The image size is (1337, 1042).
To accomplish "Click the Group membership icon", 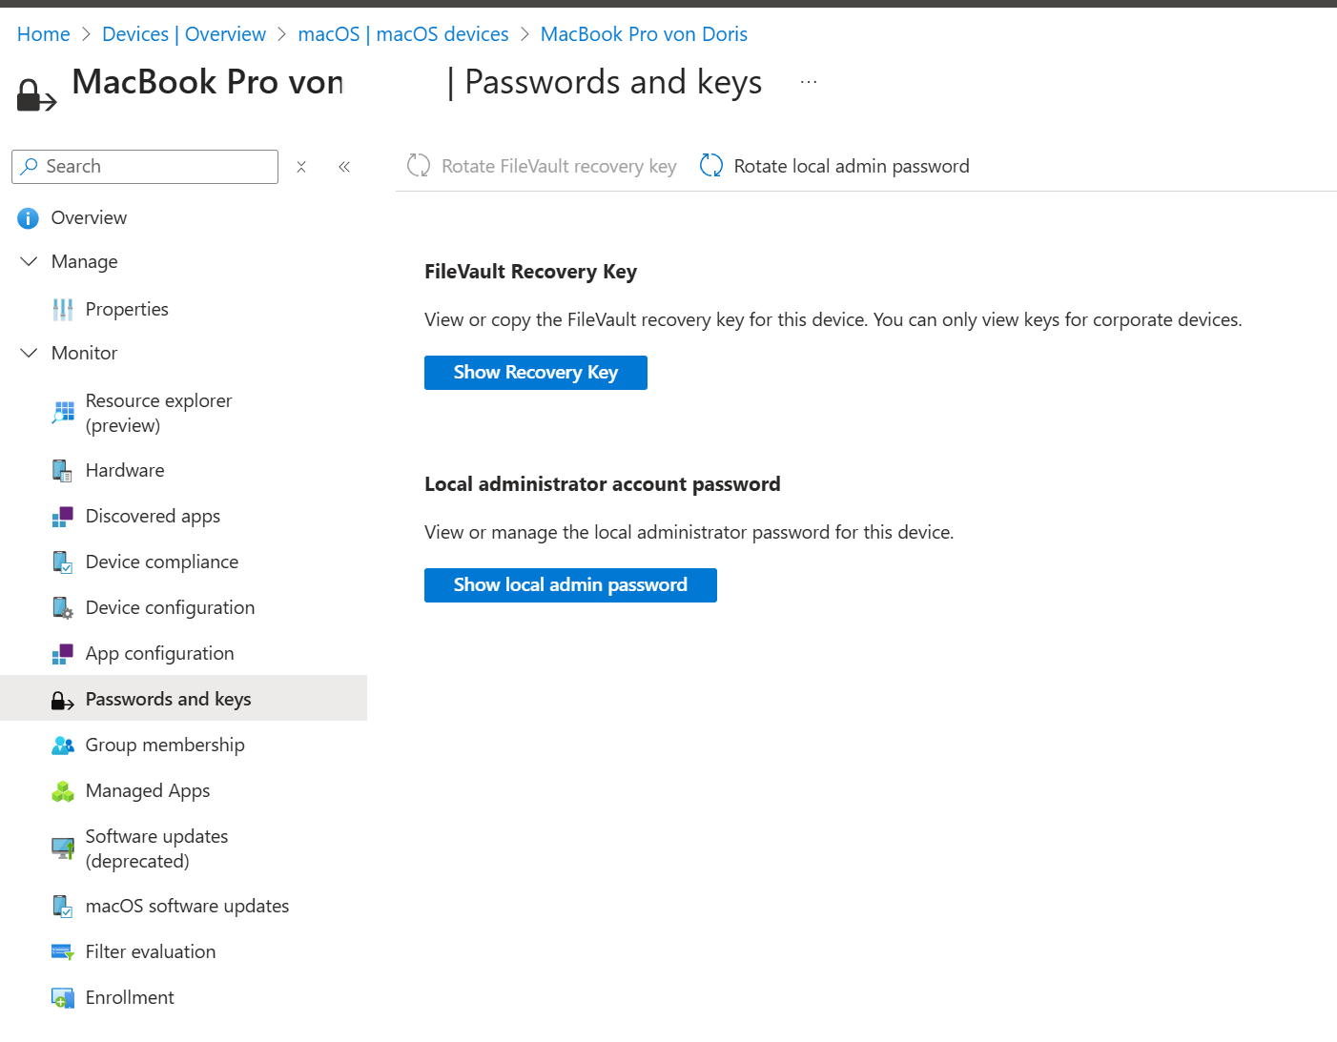I will pos(62,745).
